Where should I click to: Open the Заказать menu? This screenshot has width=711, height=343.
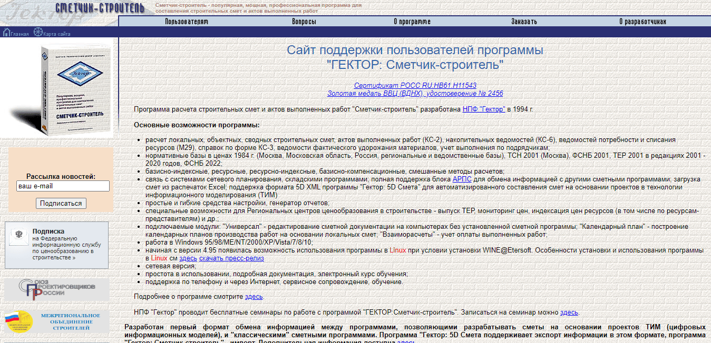(524, 22)
